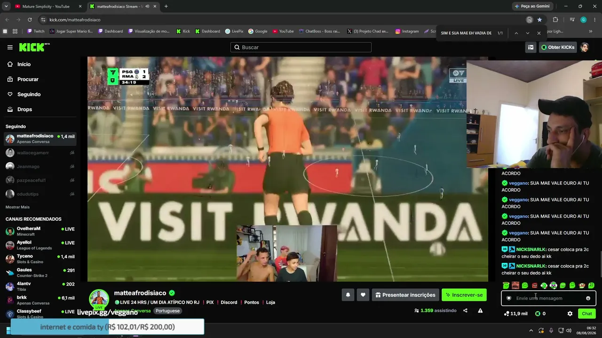Open the Pontos channel link

click(x=252, y=302)
